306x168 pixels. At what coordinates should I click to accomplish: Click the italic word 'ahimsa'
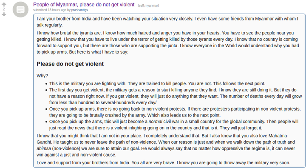[44, 148]
